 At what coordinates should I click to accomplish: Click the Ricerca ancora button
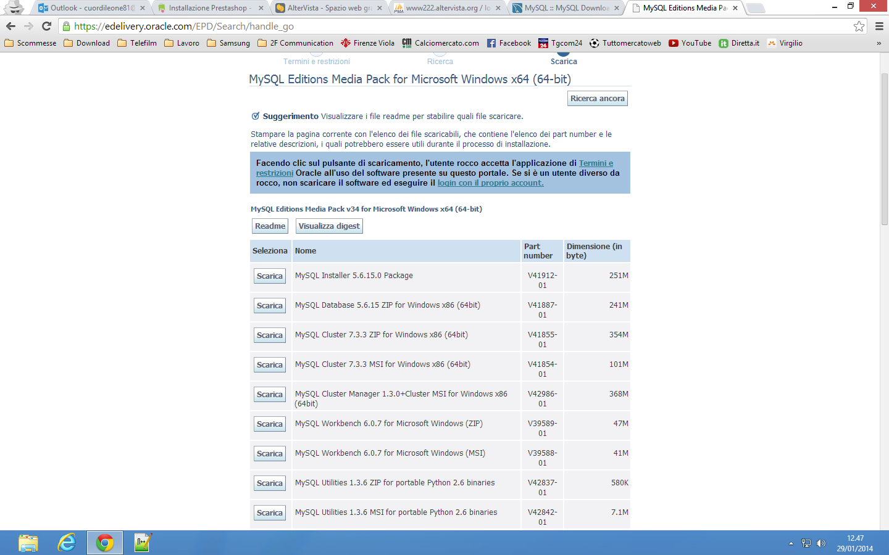click(598, 99)
